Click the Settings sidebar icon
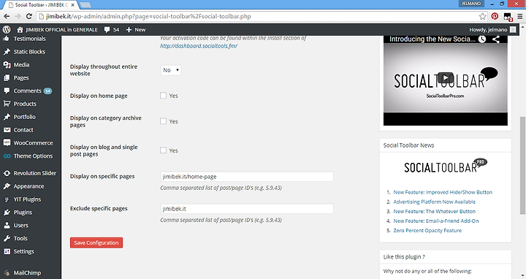526x279 pixels. coord(7,251)
